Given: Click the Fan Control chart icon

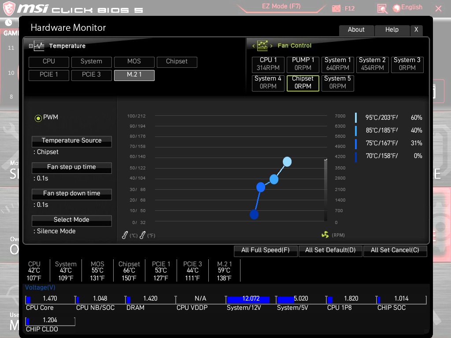Looking at the screenshot, I should click(x=262, y=46).
